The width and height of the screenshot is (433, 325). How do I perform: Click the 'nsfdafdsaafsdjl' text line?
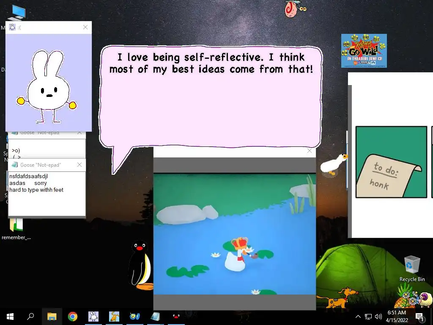(x=28, y=176)
